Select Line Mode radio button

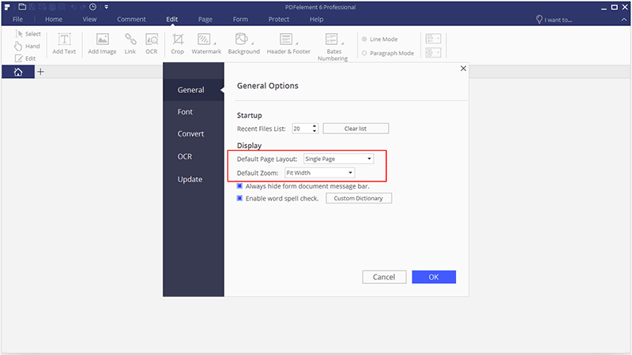tap(364, 39)
